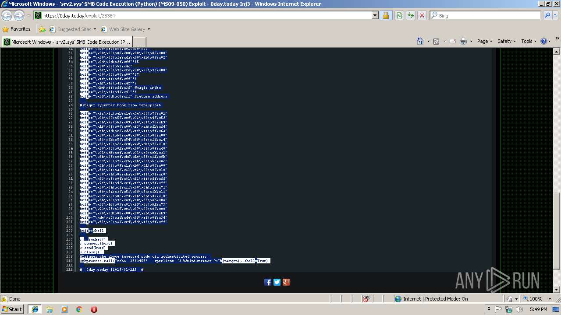This screenshot has height=315, width=561.
Task: Refresh the current page
Action: [x=411, y=16]
